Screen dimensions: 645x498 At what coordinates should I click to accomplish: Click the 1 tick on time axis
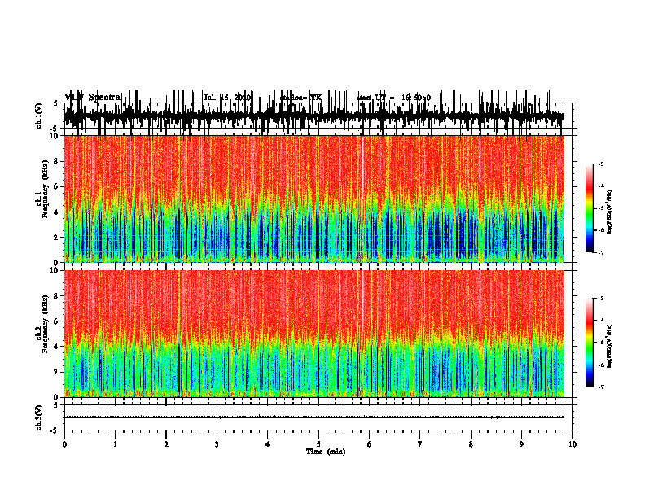click(x=115, y=444)
